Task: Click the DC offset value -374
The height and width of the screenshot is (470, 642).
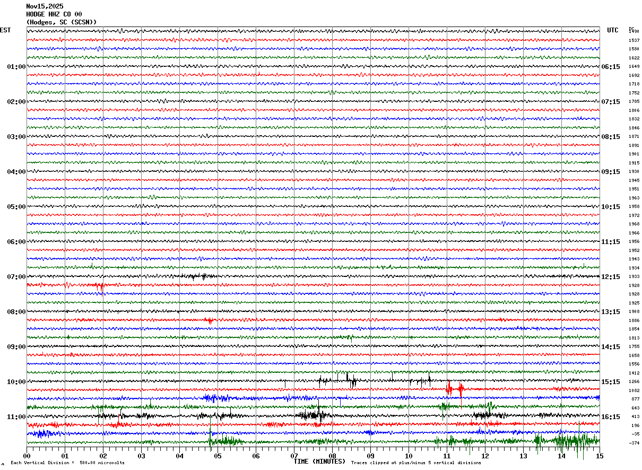Action: (634, 443)
